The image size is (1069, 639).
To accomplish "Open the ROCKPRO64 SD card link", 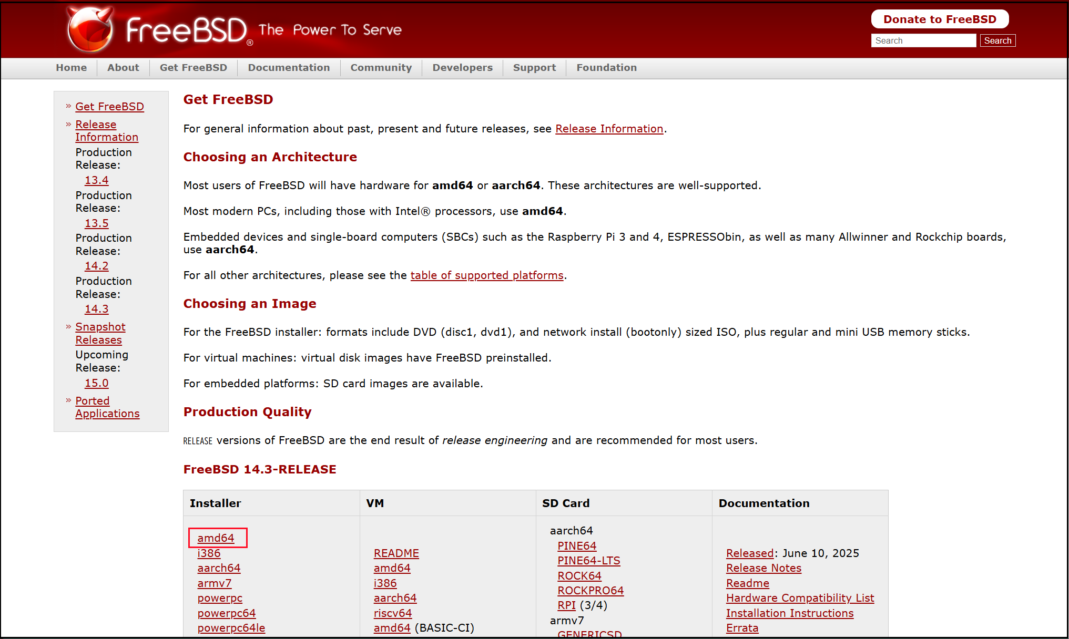I will [x=591, y=591].
